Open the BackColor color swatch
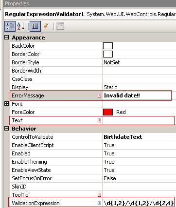Image resolution: width=176 pixels, height=208 pixels. coord(108,46)
